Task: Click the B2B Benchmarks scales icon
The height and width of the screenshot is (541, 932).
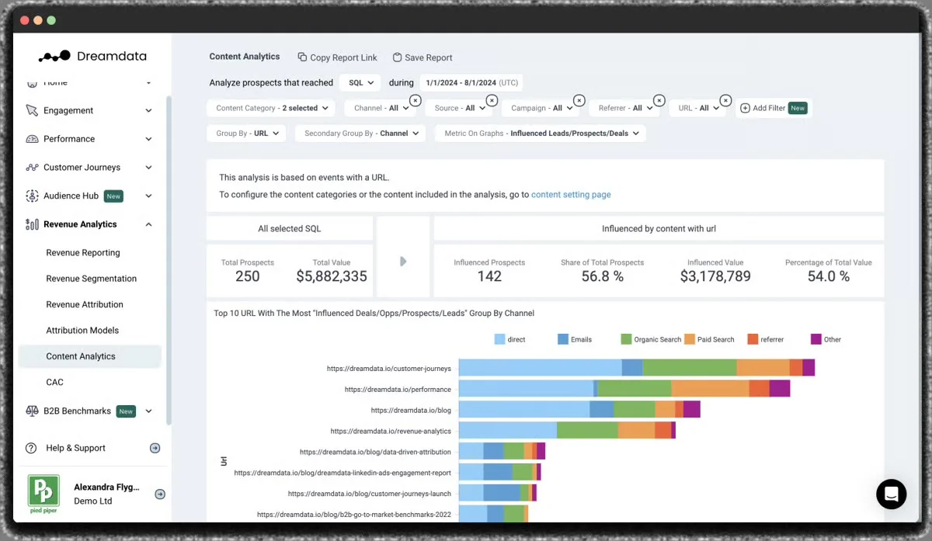Action: 32,411
